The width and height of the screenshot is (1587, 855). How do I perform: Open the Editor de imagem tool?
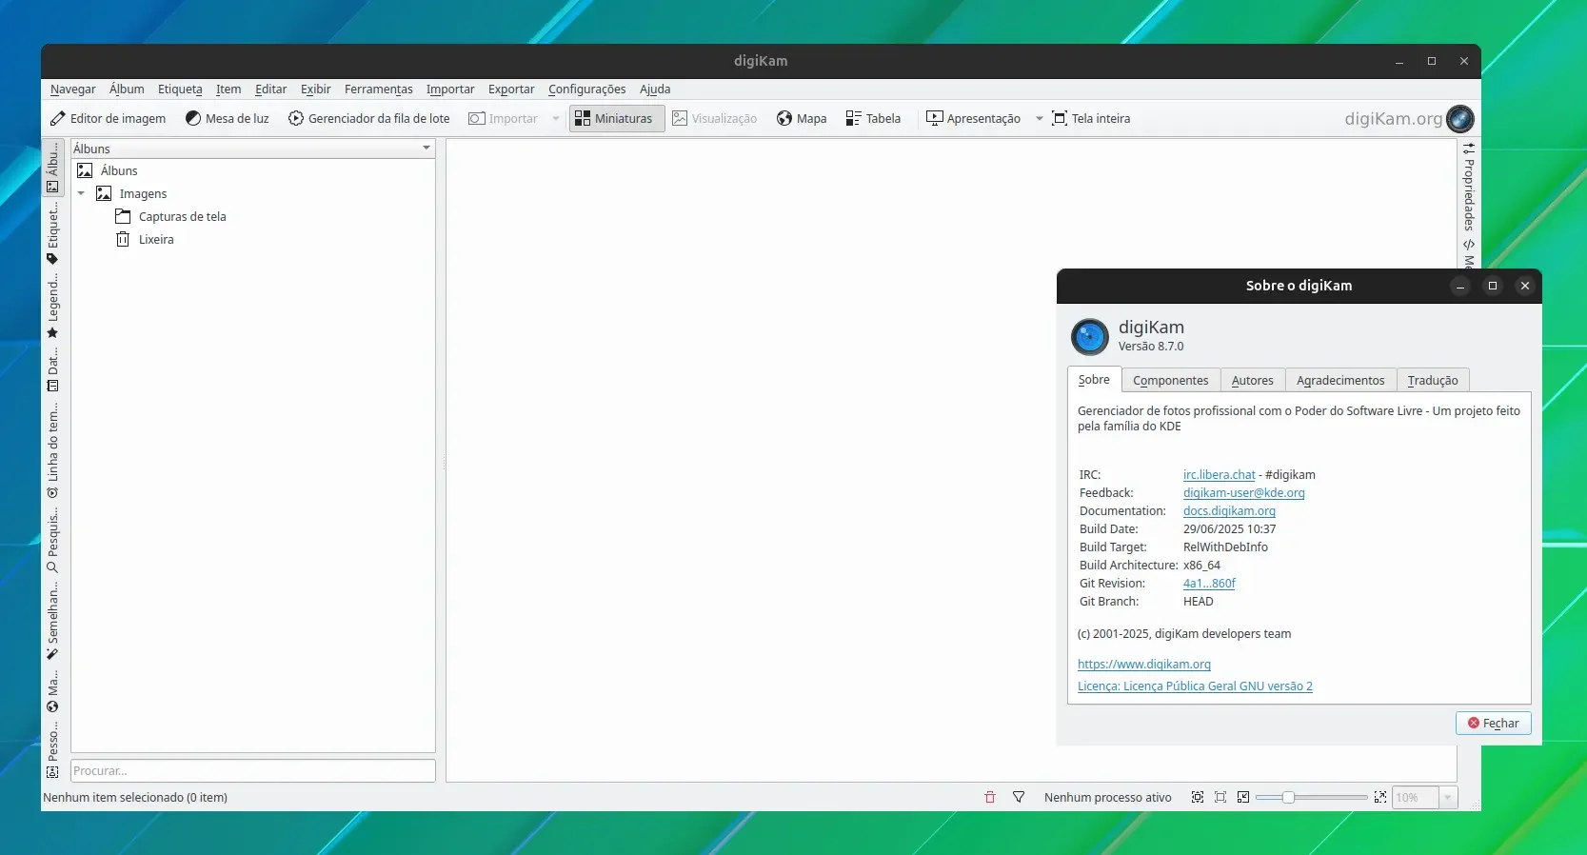[x=108, y=119]
